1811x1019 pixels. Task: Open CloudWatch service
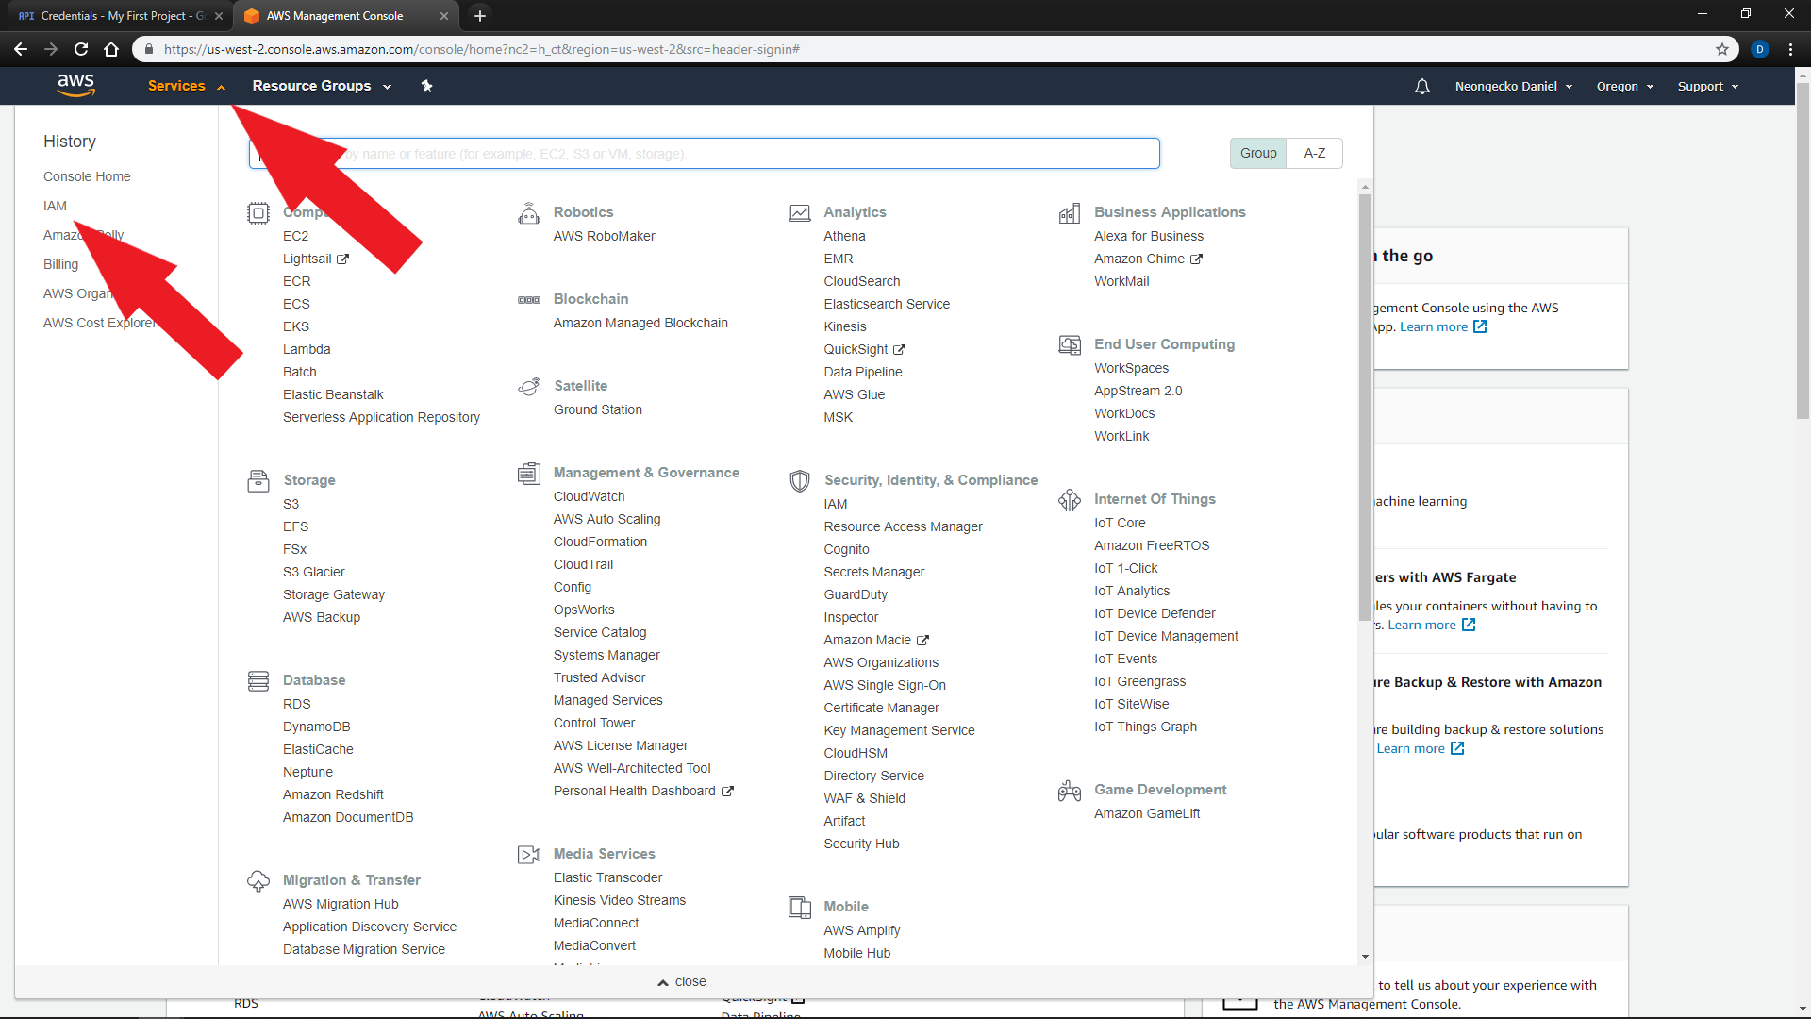coord(589,496)
